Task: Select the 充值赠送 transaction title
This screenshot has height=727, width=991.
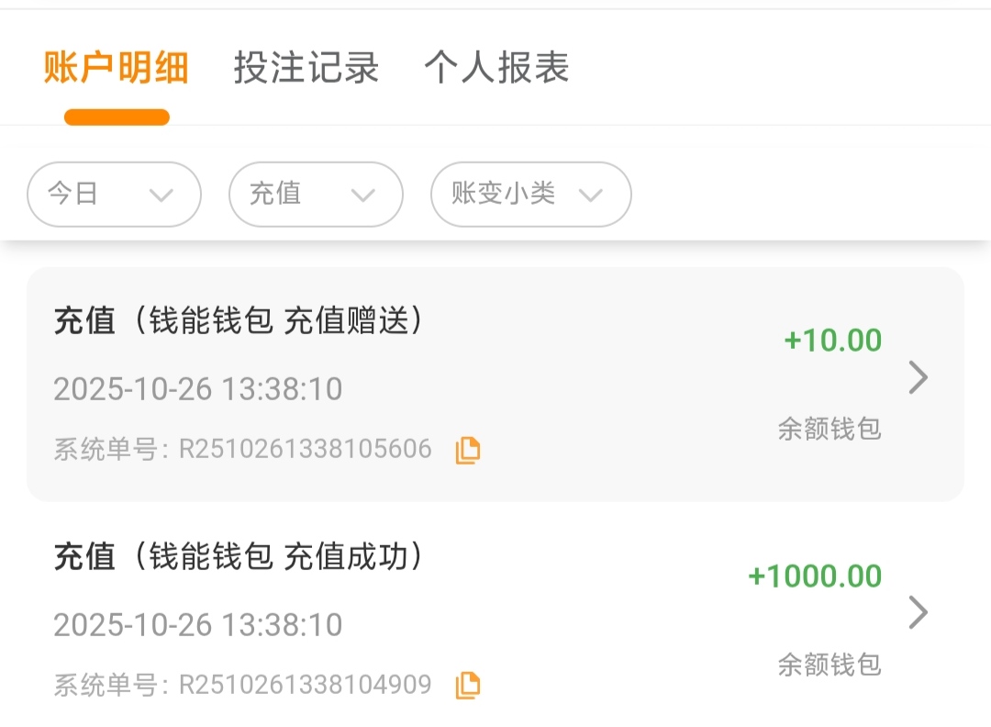Action: pos(239,321)
